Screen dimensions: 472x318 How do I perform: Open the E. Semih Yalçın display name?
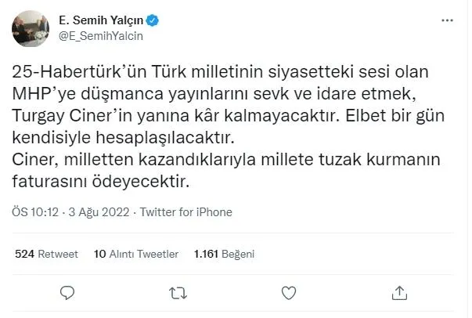(100, 20)
